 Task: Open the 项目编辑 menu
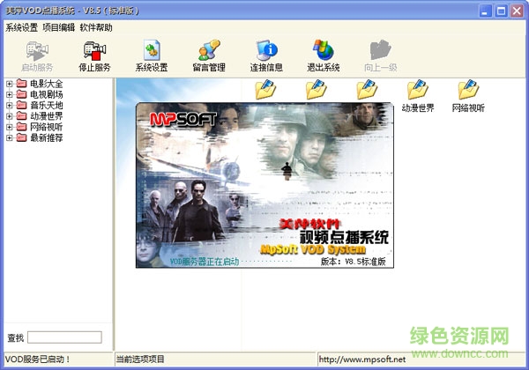(59, 27)
